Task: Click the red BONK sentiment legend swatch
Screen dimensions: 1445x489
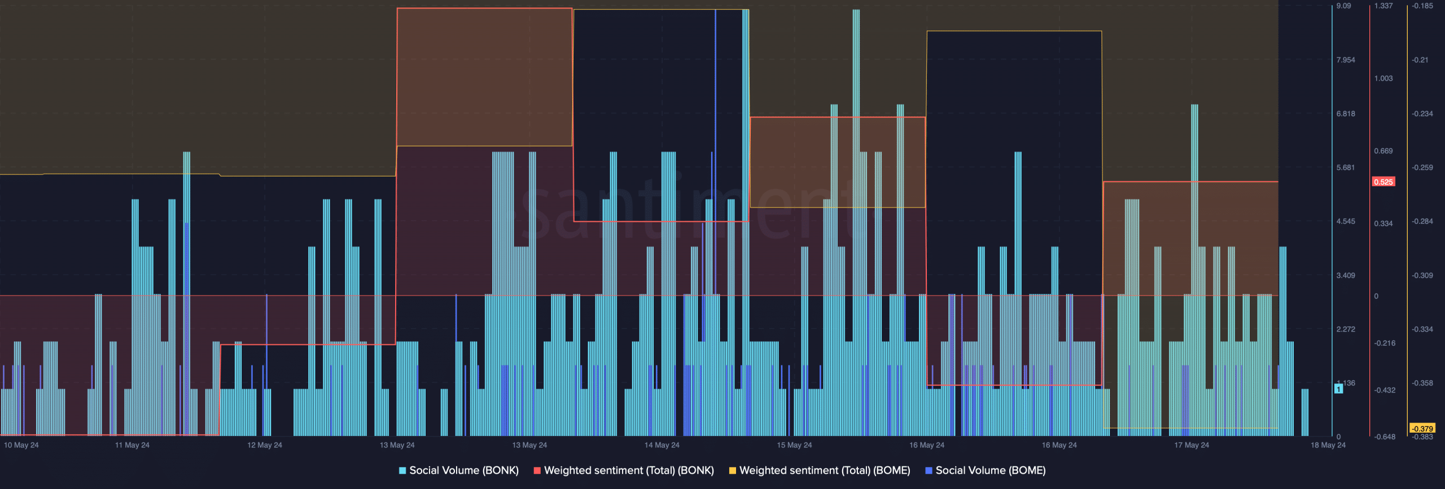Action: click(x=537, y=470)
